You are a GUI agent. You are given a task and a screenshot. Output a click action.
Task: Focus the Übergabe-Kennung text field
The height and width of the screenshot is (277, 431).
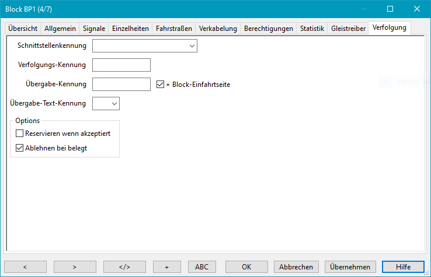pyautogui.click(x=121, y=84)
